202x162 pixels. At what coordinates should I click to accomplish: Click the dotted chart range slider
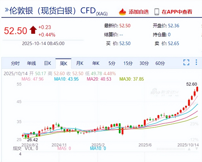(x=171, y=149)
